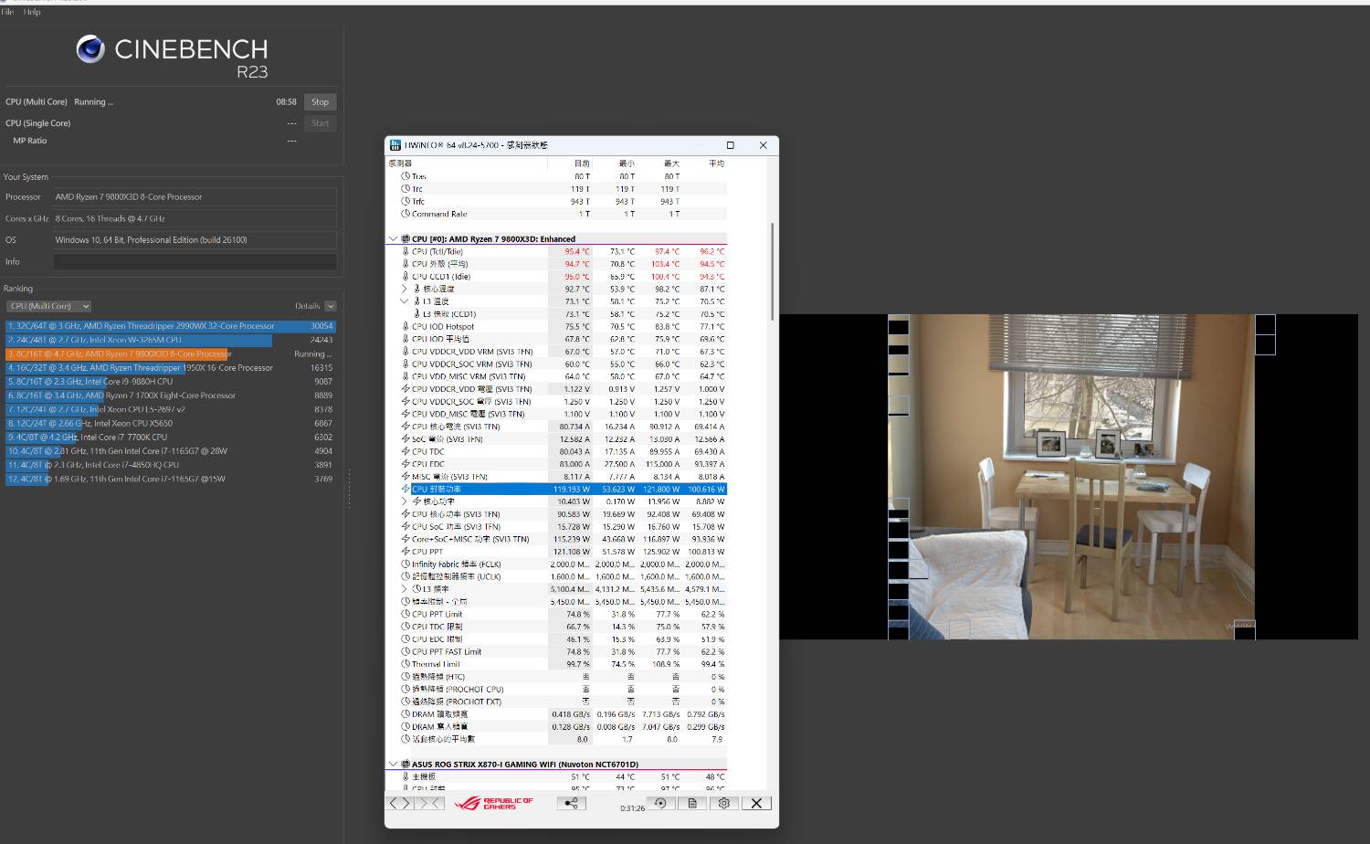
Task: Collapse the ASUS ROG STRIX X870-I section
Action: click(x=394, y=765)
